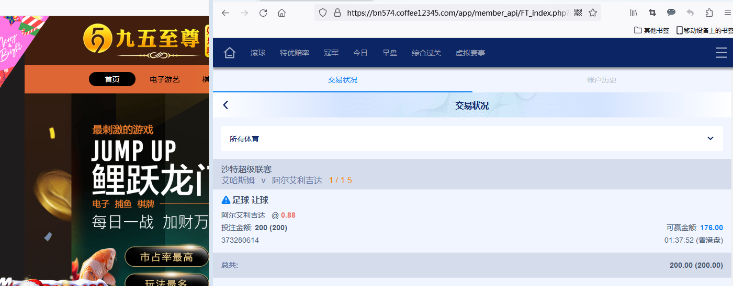Image resolution: width=733 pixels, height=286 pixels.
Task: Open the 其他书签 bookmarks folder
Action: click(651, 30)
